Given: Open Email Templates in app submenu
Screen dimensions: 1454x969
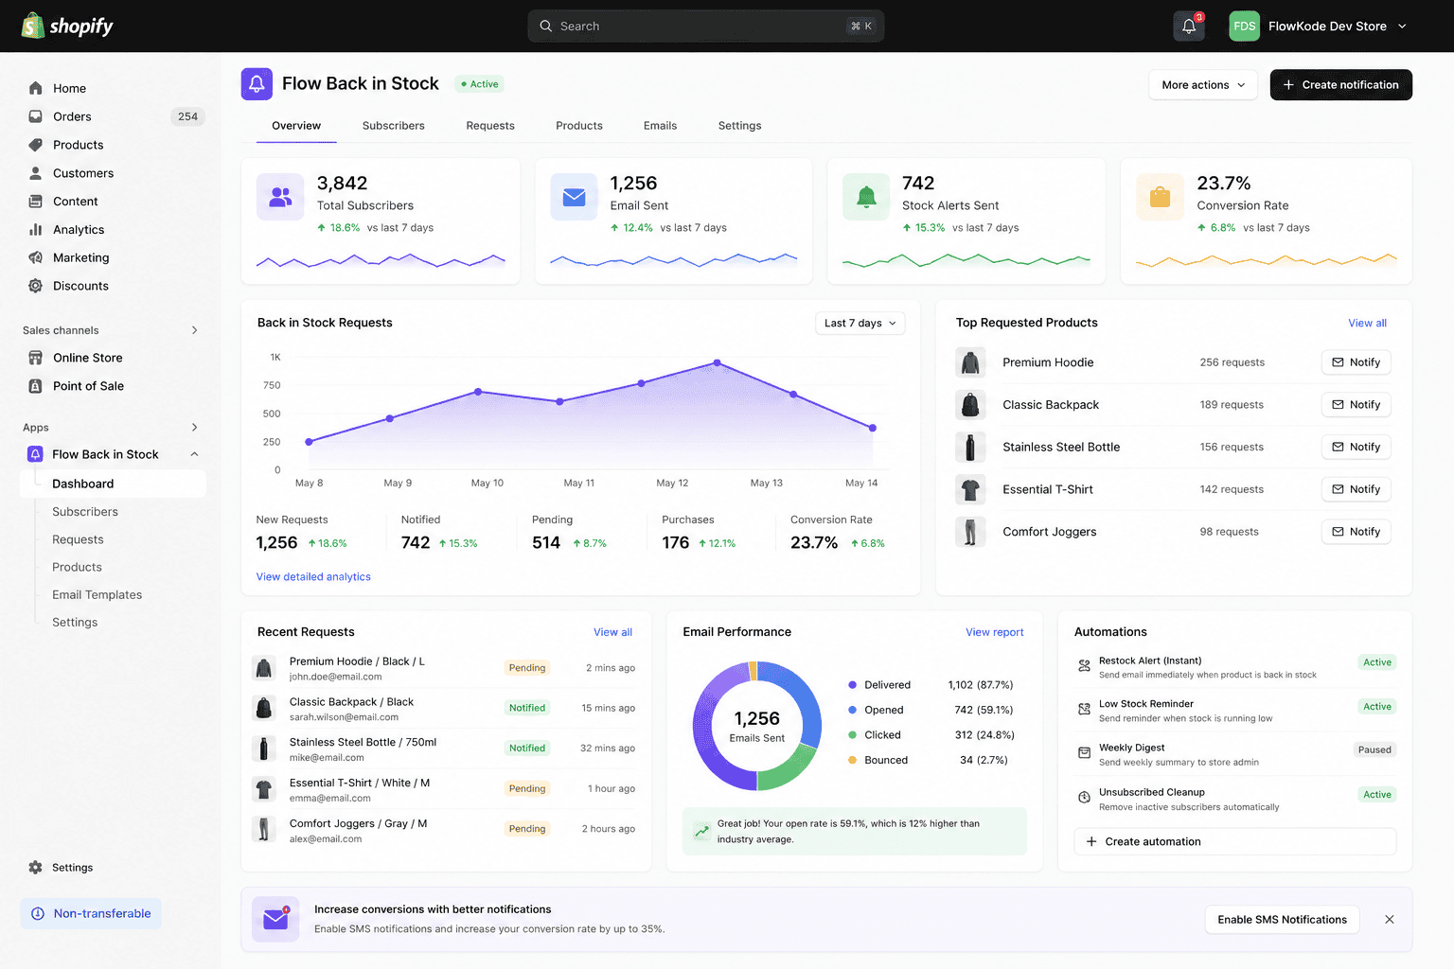Looking at the screenshot, I should 98,595.
